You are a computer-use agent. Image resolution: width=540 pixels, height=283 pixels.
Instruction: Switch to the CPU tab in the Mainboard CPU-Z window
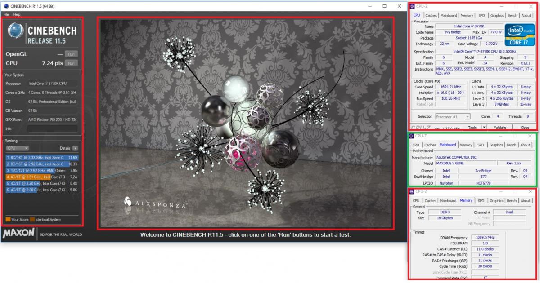pyautogui.click(x=416, y=145)
